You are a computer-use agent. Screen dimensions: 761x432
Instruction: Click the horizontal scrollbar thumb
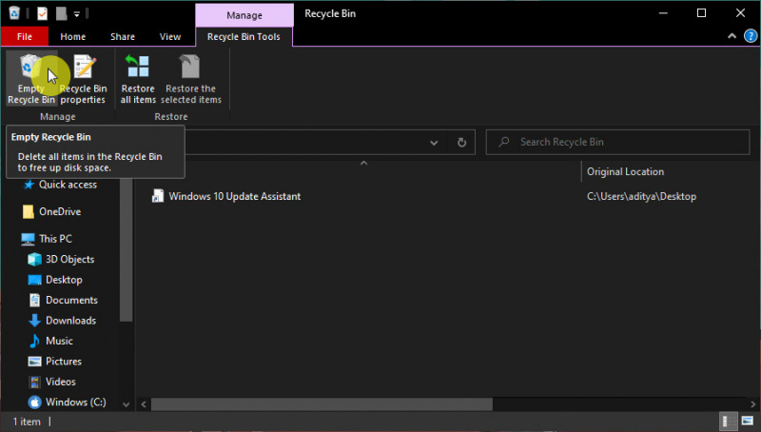tap(322, 403)
